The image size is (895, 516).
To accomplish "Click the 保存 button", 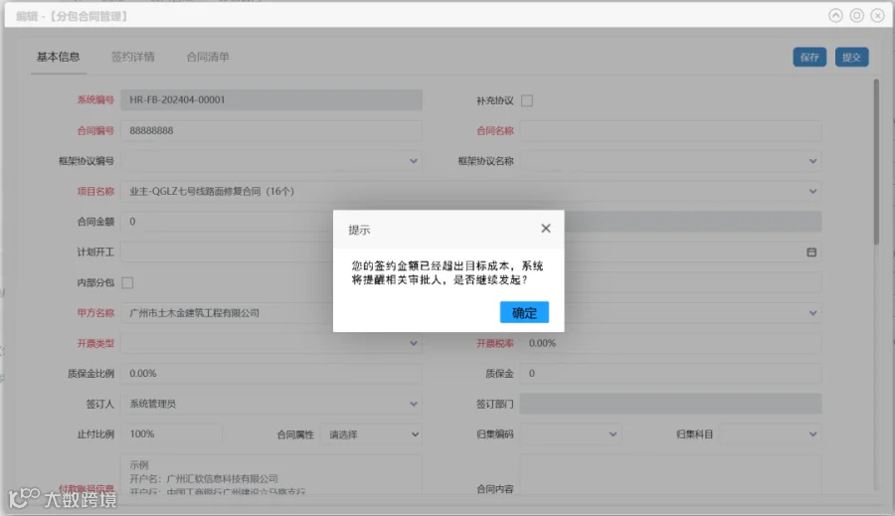I will pyautogui.click(x=809, y=57).
